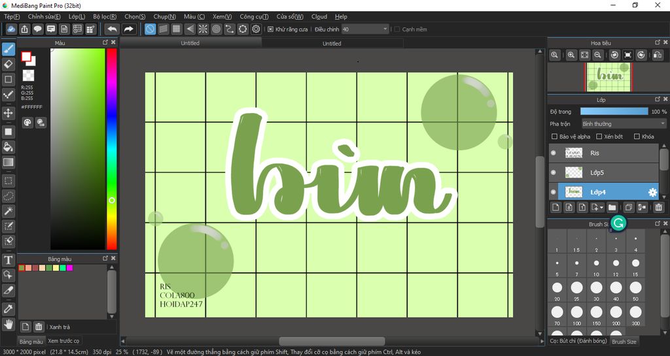The image size is (670, 356).
Task: Click the canvas horizontal scrollbar
Action: 332,341
